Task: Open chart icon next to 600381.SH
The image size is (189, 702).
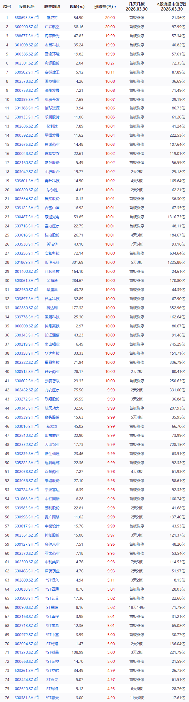Action: pyautogui.click(x=37, y=698)
